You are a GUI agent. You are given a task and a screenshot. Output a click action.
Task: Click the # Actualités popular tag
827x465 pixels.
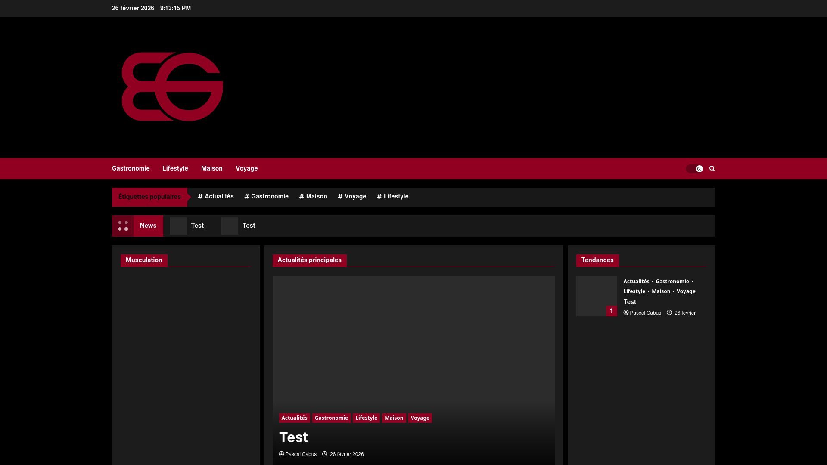pyautogui.click(x=216, y=196)
